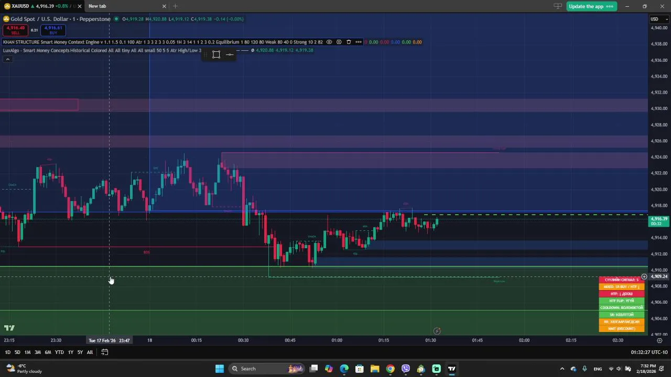Viewport: 671px width, 377px height.
Task: Select 3M time range
Action: tap(38, 352)
